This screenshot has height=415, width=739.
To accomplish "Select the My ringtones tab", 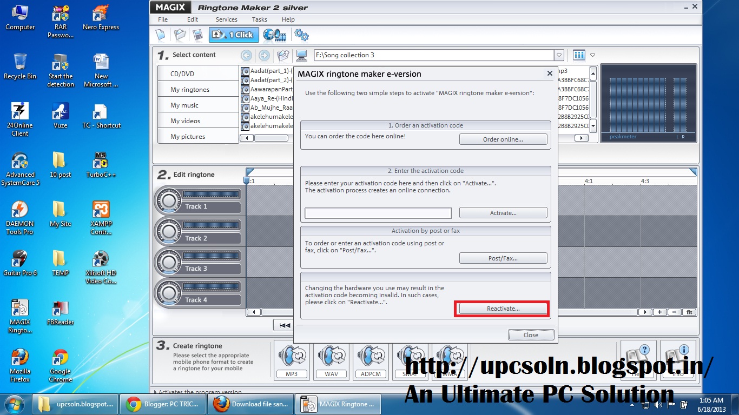I will [198, 89].
